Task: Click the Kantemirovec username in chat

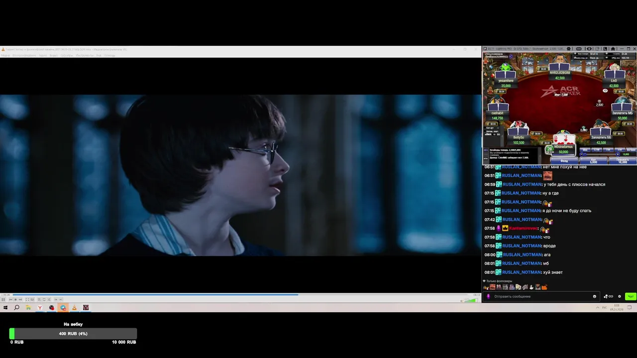Action: [523, 228]
